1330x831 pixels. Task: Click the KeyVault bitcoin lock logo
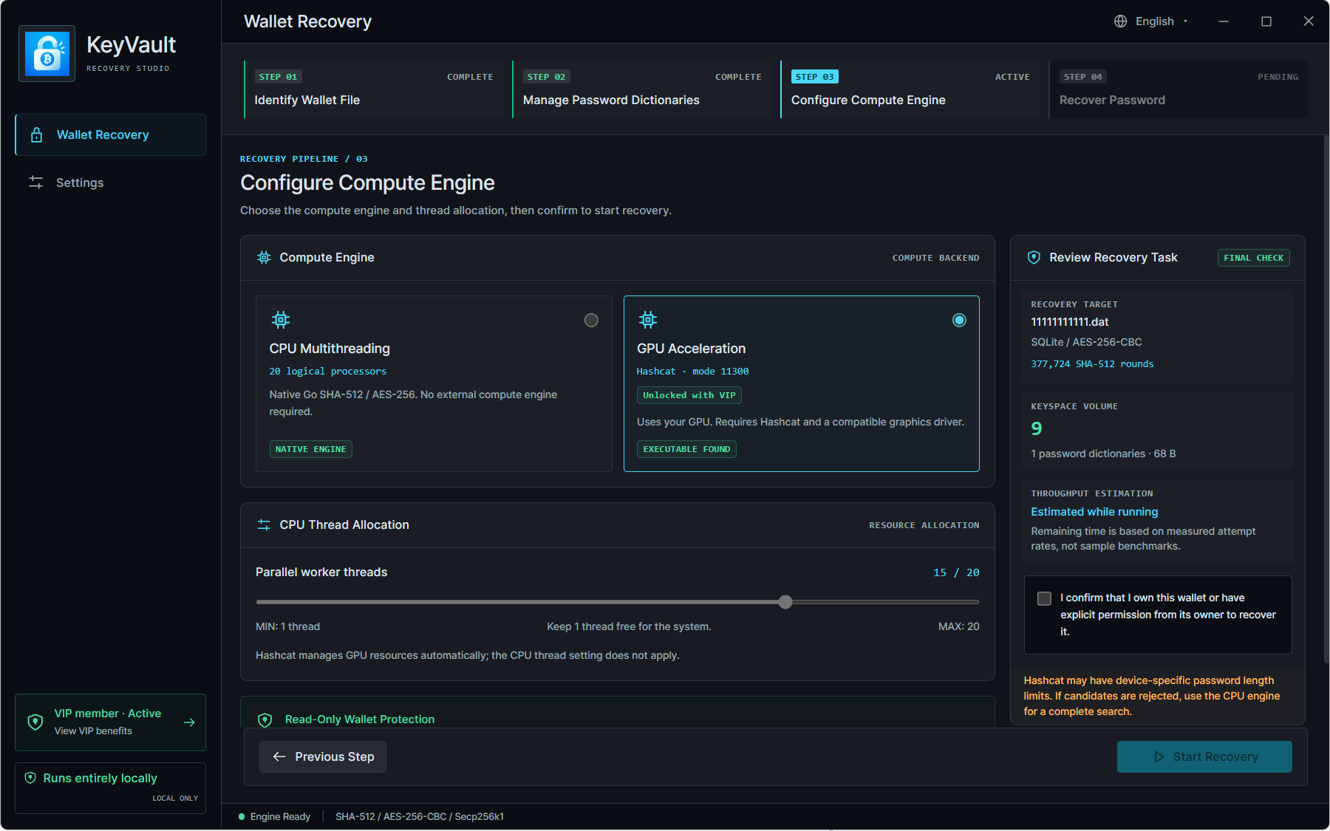[x=47, y=54]
